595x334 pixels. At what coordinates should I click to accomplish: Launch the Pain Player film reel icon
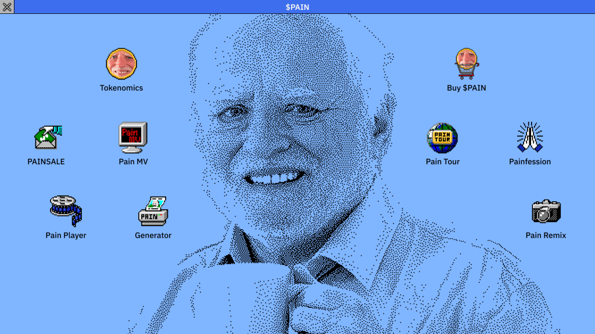coord(66,211)
